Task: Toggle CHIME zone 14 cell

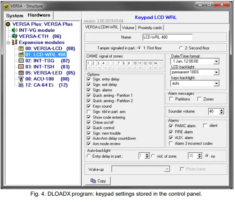Action: pyautogui.click(x=155, y=63)
